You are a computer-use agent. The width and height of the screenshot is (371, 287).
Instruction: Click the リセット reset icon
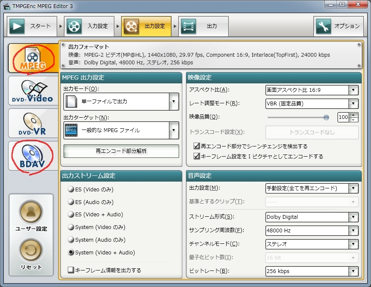pyautogui.click(x=31, y=251)
